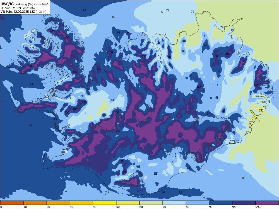Pick the 20–30 light orange legend swatch
This screenshot has width=279, height=209.
(58, 203)
